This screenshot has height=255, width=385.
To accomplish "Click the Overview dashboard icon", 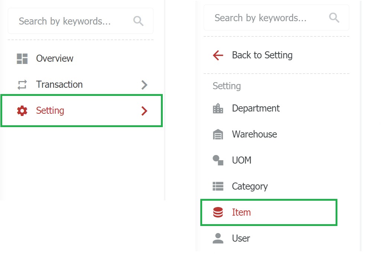I will [x=22, y=59].
